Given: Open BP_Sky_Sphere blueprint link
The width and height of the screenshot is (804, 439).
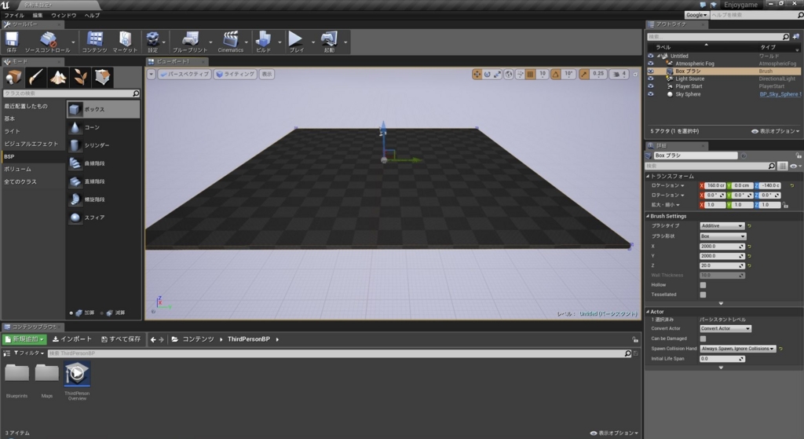Looking at the screenshot, I should click(780, 94).
